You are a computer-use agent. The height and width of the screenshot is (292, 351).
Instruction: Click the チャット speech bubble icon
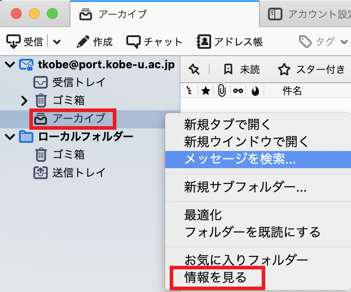pos(134,42)
